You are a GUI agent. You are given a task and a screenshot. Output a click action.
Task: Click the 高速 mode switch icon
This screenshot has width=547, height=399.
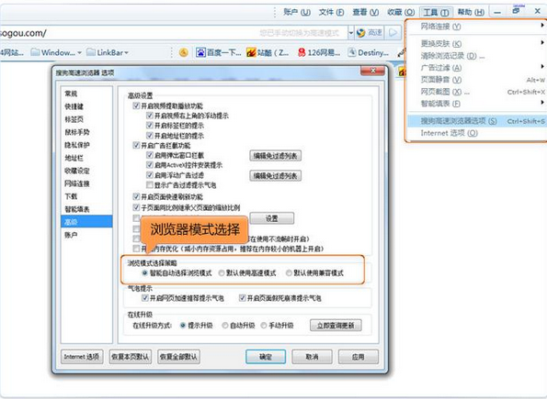[361, 33]
